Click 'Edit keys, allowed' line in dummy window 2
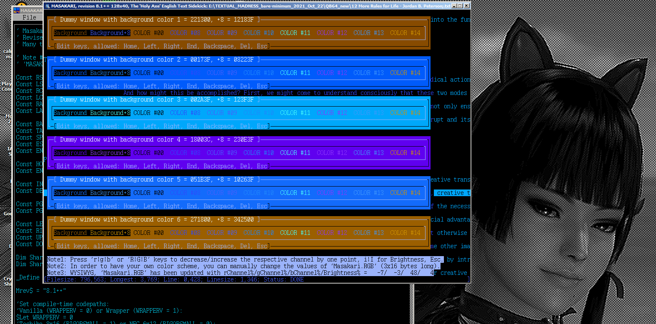The height and width of the screenshot is (324, 656). [x=162, y=86]
